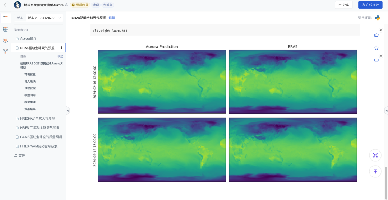Screen dimensions: 388x200
Task: Jump to 使用ERA5 0.25°数据驱动Aurora大模型 heading
Action: [42, 65]
